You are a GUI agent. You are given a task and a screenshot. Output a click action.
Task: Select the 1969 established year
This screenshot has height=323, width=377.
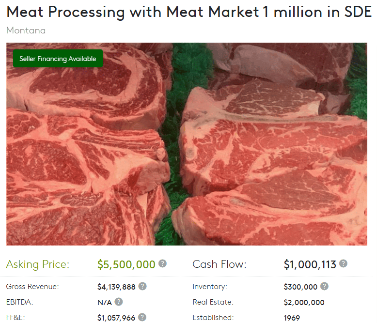click(x=292, y=318)
